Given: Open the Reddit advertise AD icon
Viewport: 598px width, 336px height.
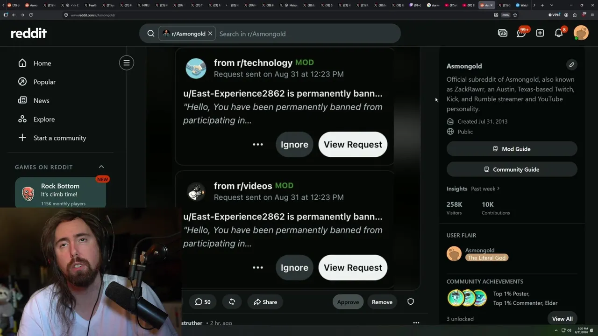Looking at the screenshot, I should click(x=503, y=33).
